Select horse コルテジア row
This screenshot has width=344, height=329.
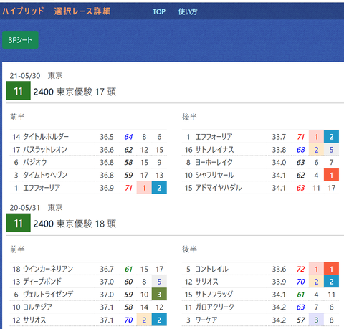pos(88,307)
